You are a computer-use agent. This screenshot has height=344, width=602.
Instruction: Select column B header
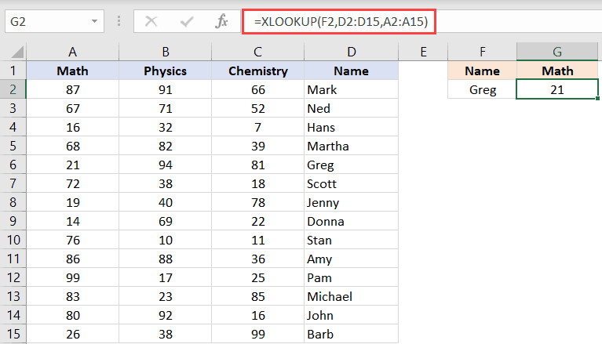point(165,52)
